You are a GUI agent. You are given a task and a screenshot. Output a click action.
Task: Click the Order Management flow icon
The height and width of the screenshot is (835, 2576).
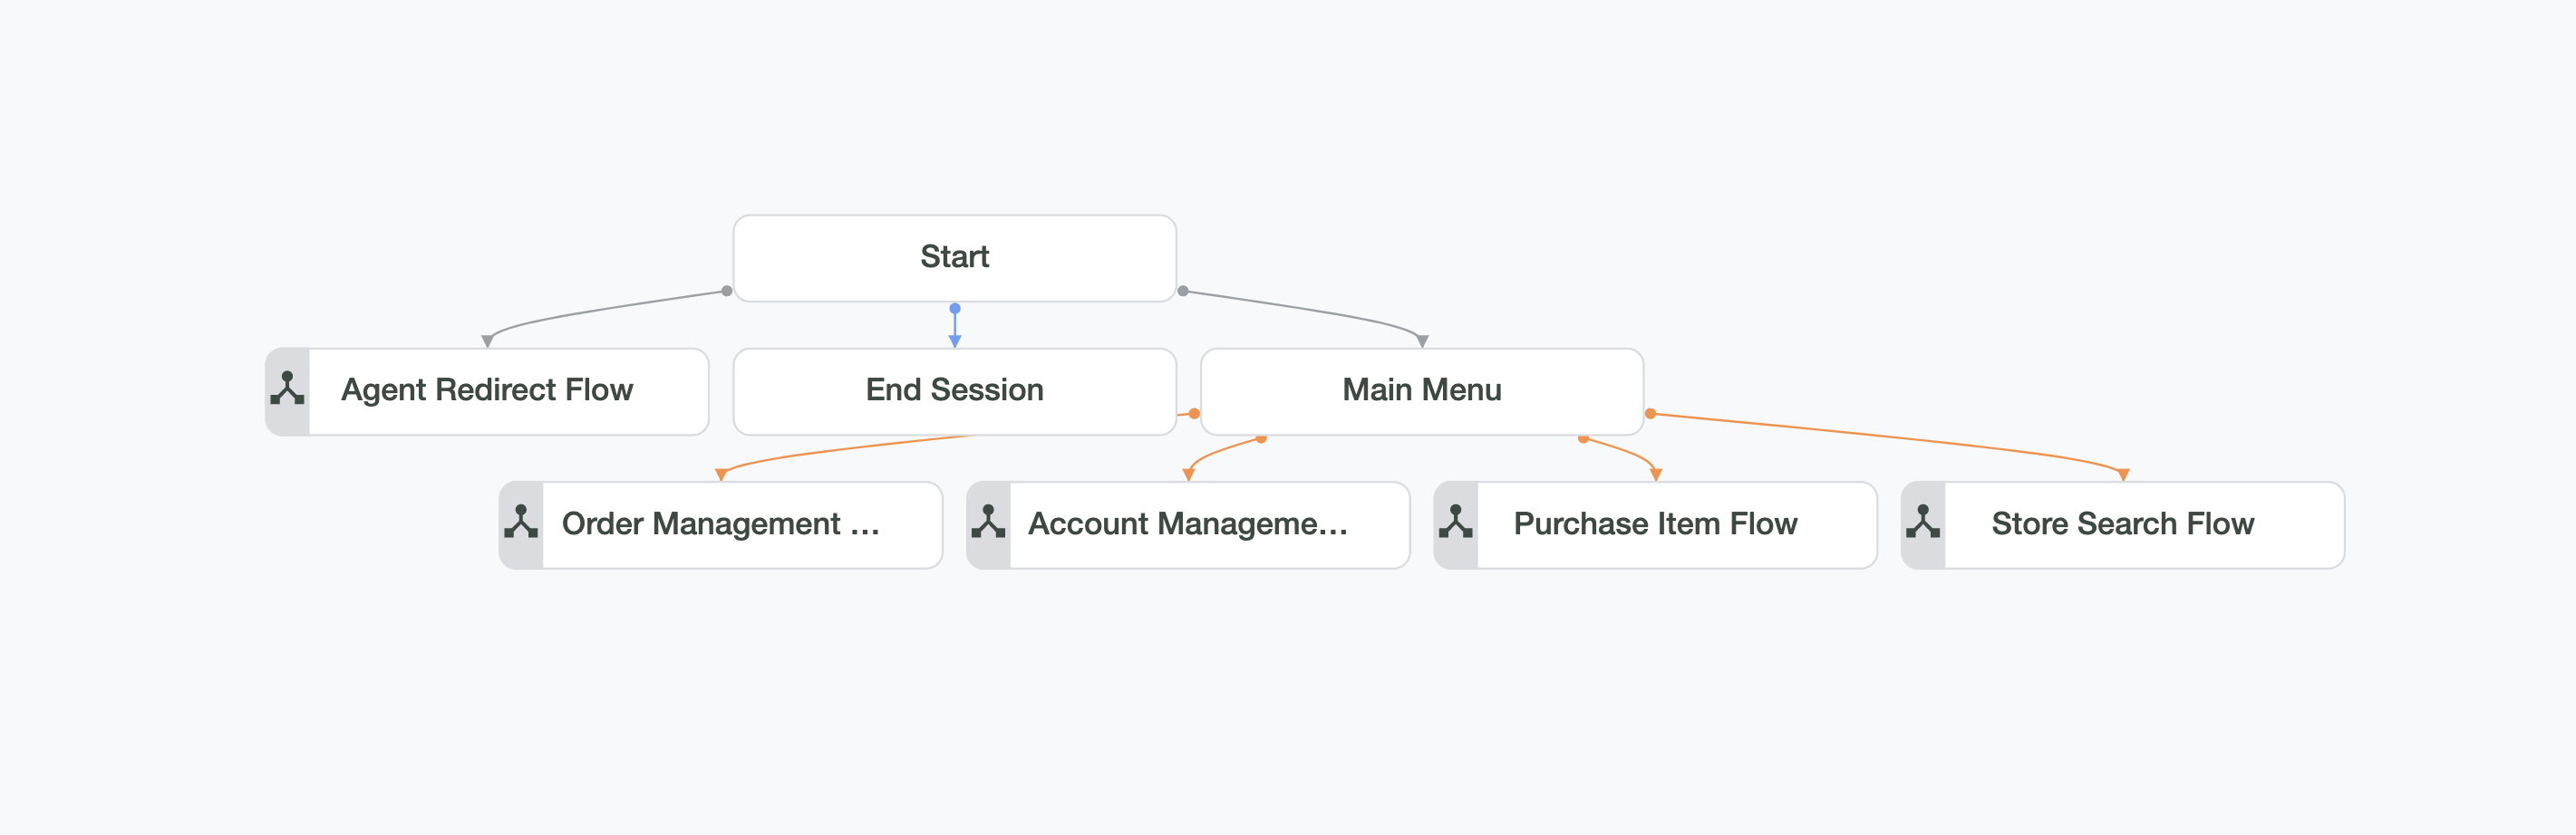coord(521,523)
